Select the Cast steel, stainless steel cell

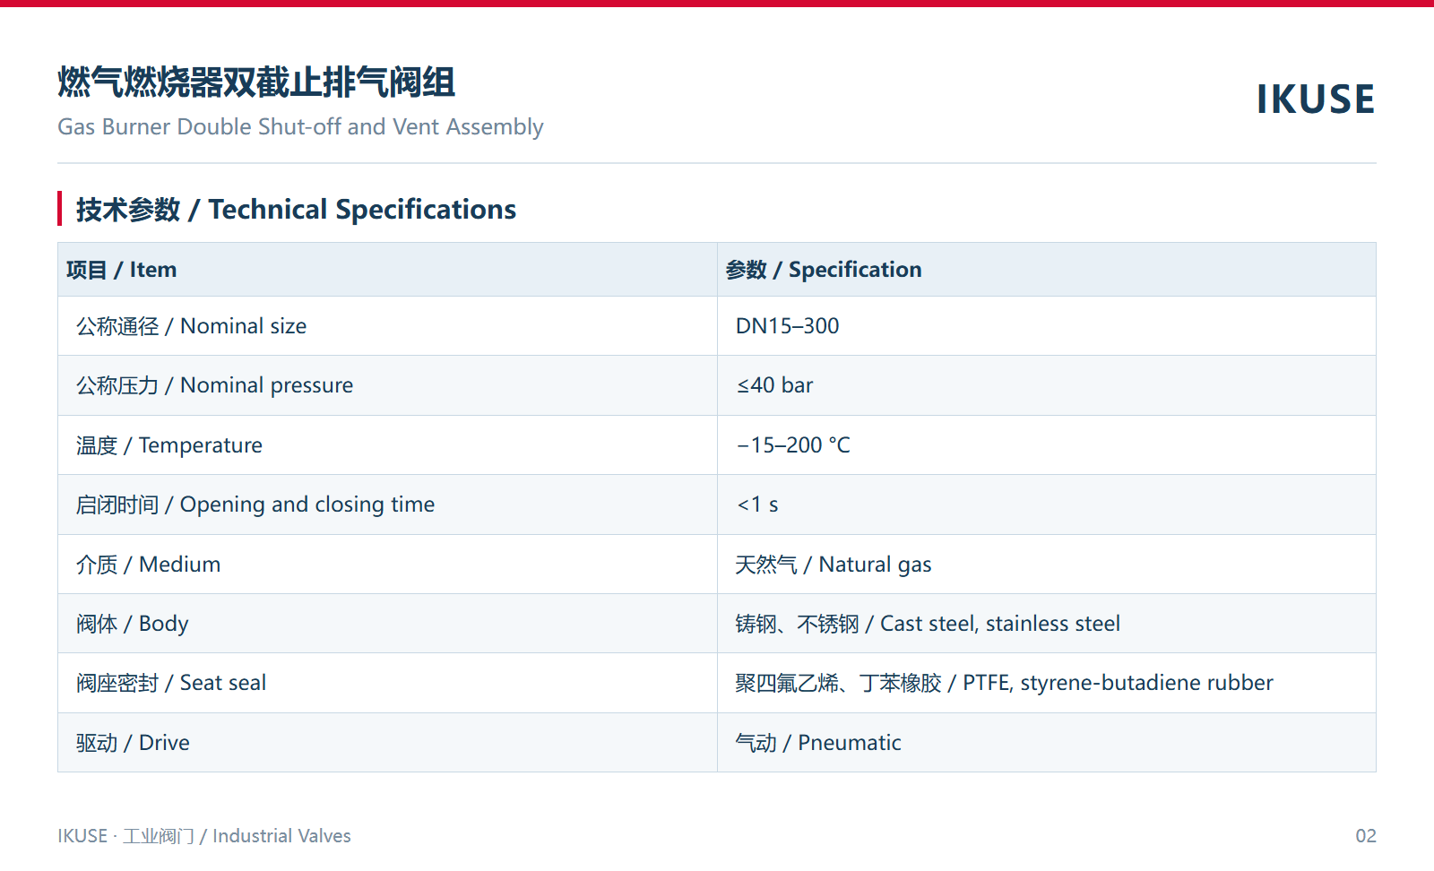1047,624
